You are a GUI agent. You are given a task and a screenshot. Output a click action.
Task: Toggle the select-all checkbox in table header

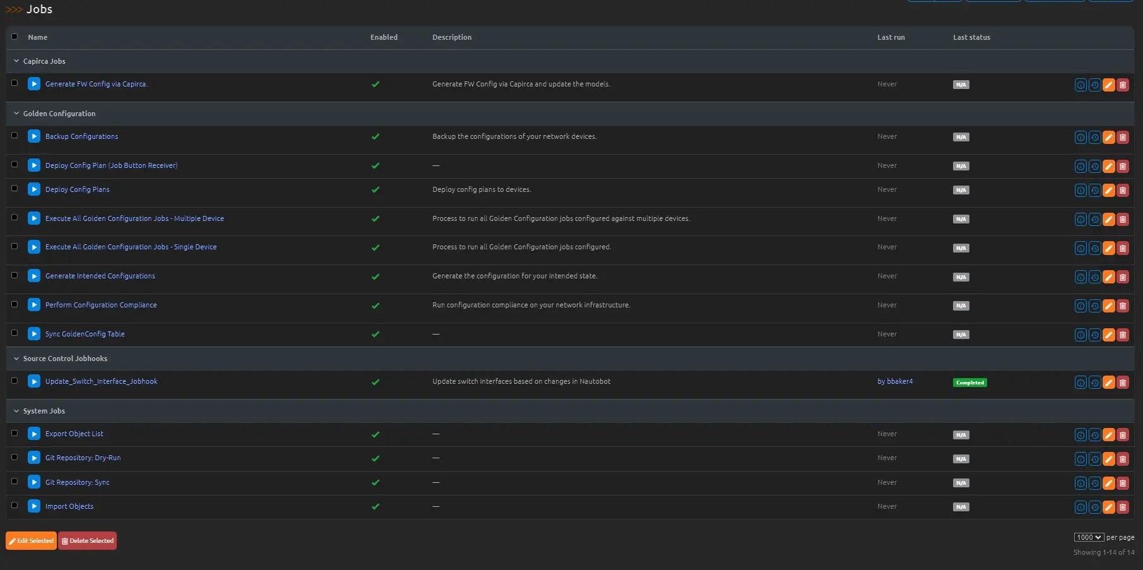[x=15, y=37]
